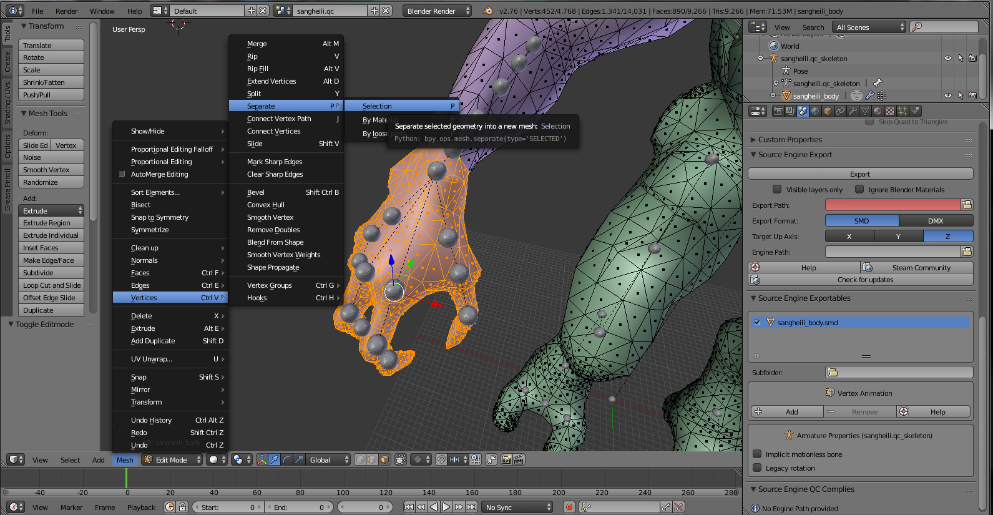Click Remove Doubles in Vertices menu

273,230
